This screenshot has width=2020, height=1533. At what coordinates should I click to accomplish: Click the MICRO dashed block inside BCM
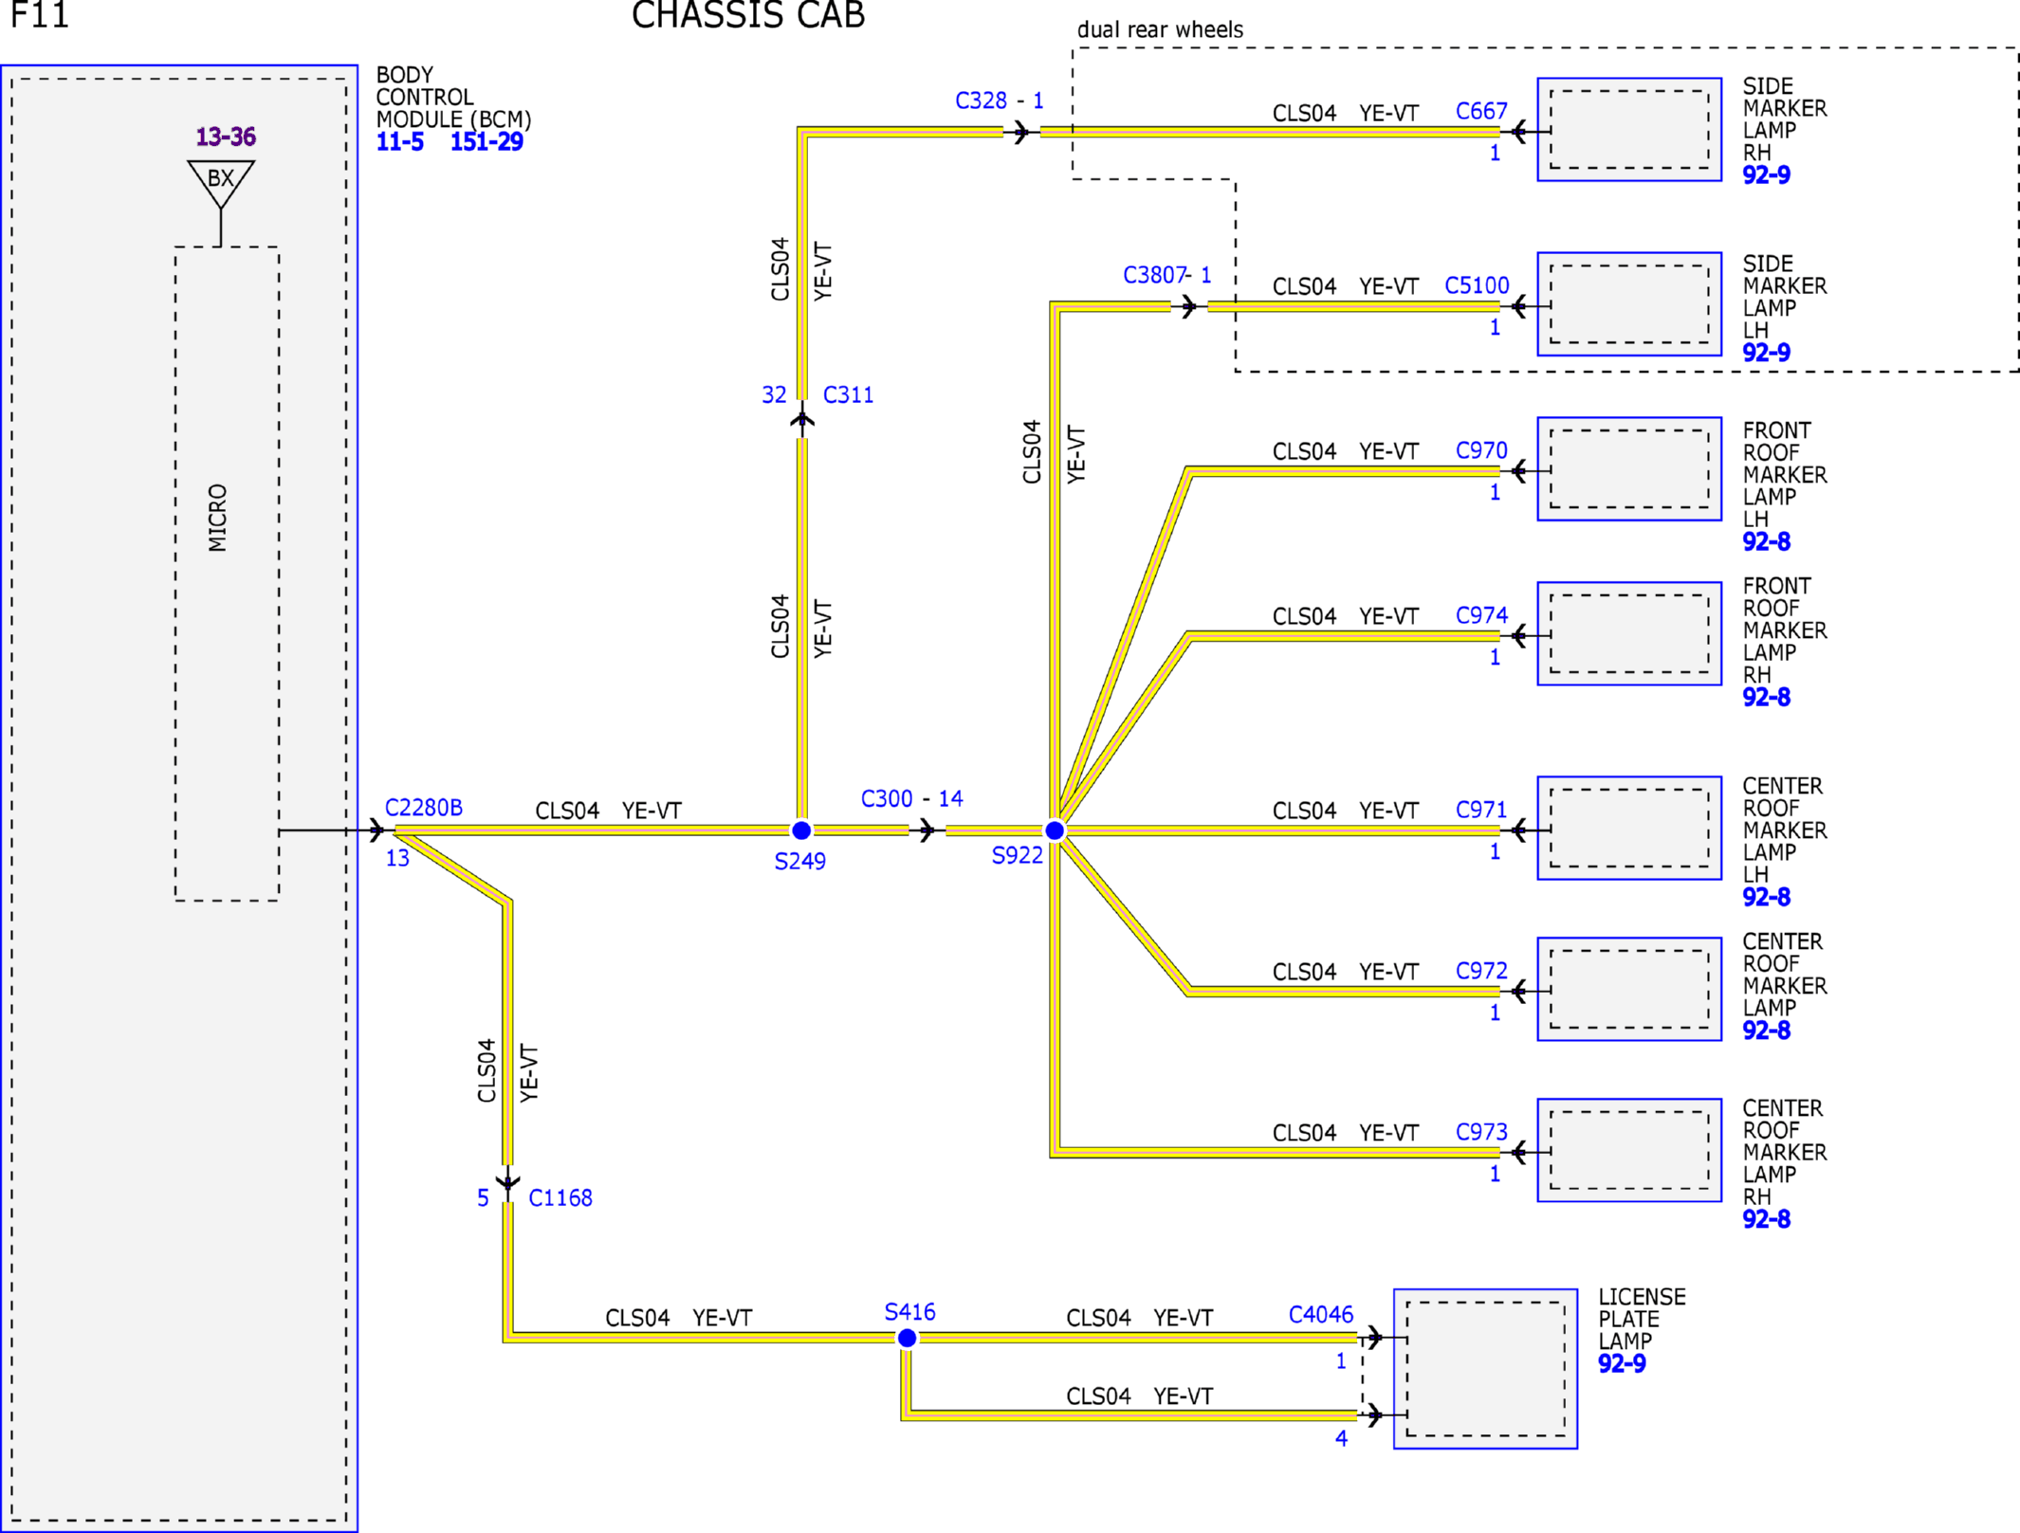227,574
